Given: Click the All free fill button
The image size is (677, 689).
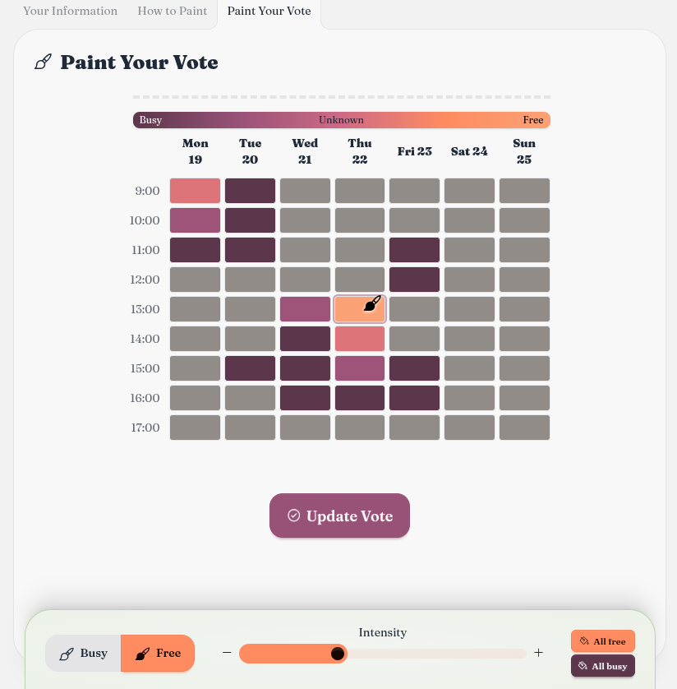Looking at the screenshot, I should click(603, 641).
